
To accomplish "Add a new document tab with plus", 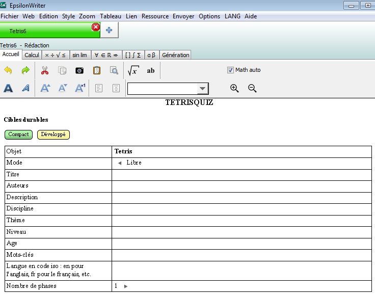I will point(109,30).
